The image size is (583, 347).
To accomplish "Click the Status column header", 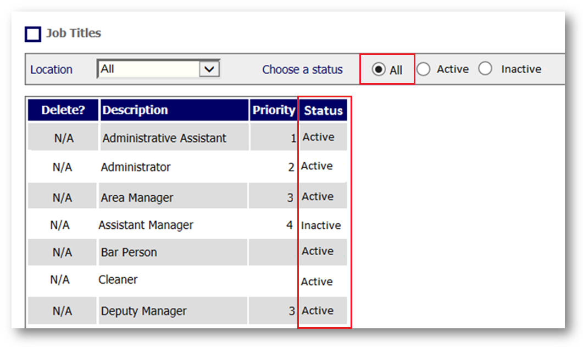I will pos(323,111).
